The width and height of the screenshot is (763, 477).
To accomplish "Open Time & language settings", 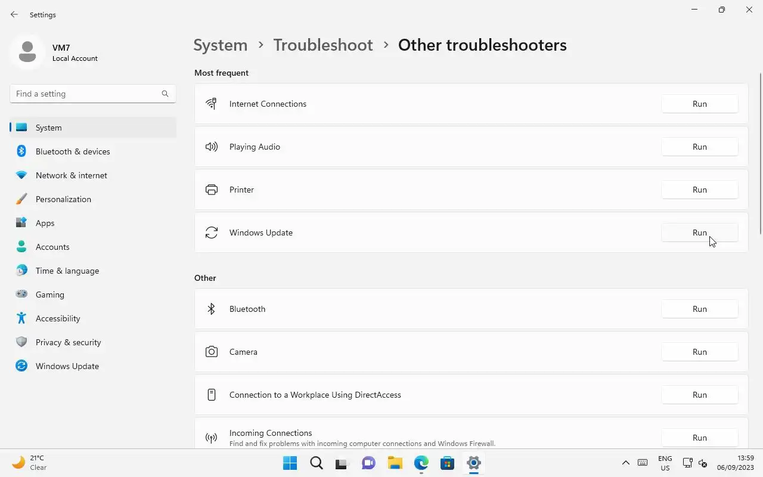I will pos(93,271).
